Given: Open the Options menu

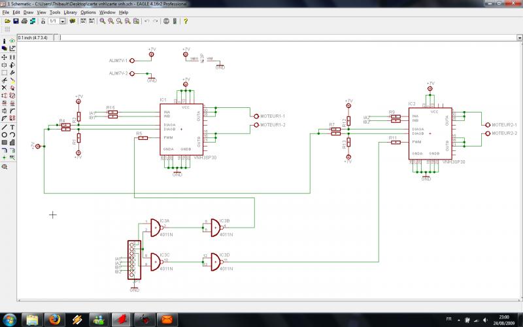Looking at the screenshot, I should coord(88,12).
